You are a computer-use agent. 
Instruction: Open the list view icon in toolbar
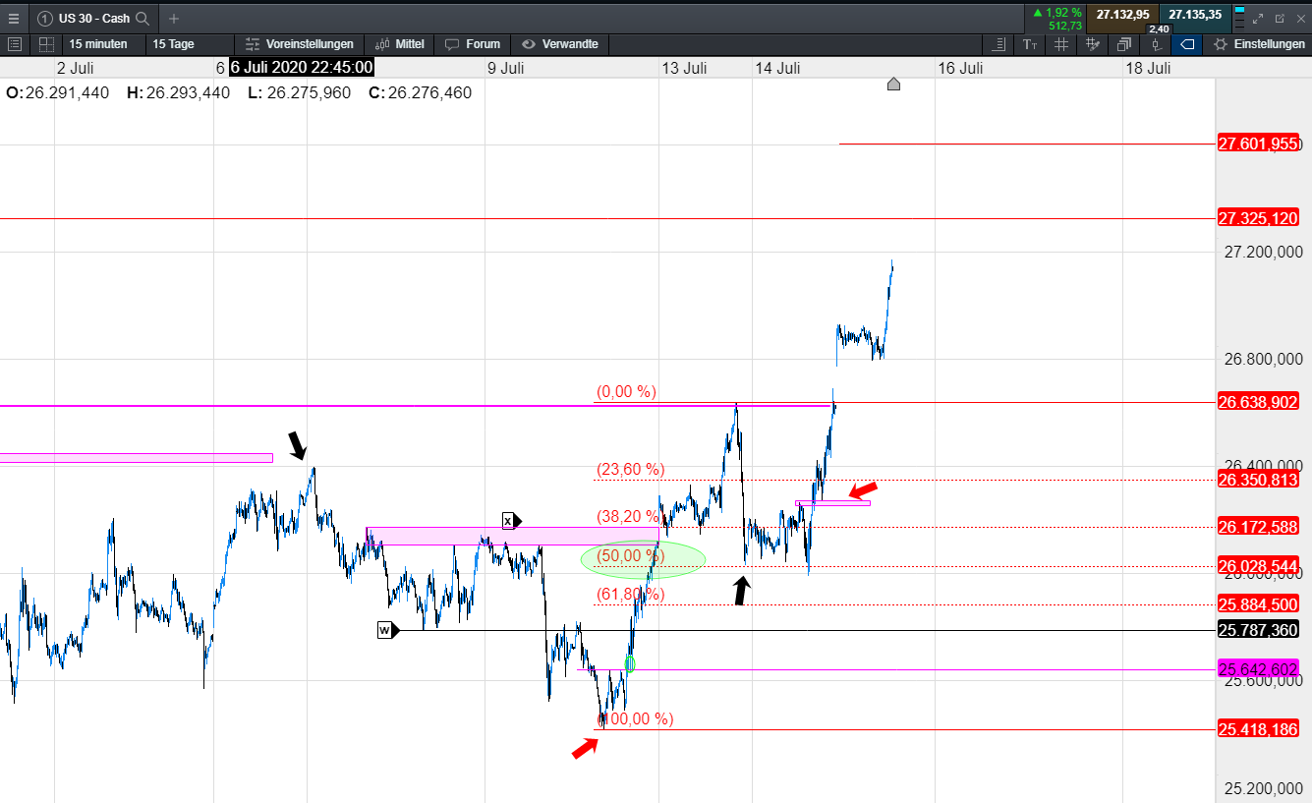(x=999, y=44)
